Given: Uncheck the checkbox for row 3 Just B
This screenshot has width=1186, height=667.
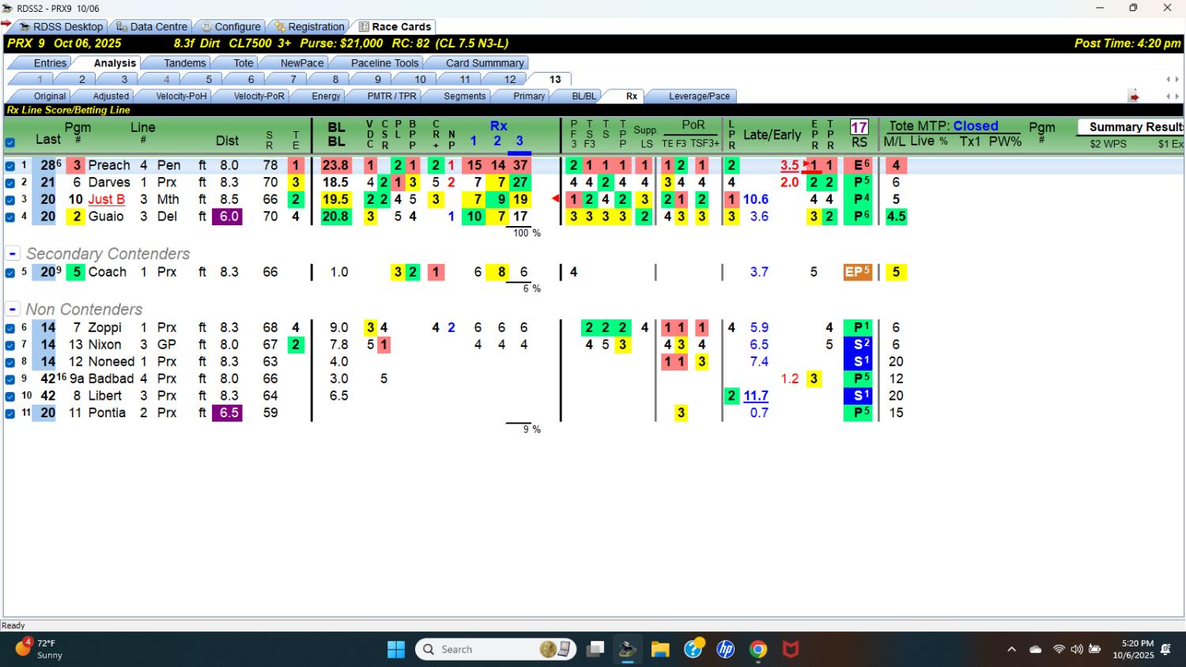Looking at the screenshot, I should [10, 200].
